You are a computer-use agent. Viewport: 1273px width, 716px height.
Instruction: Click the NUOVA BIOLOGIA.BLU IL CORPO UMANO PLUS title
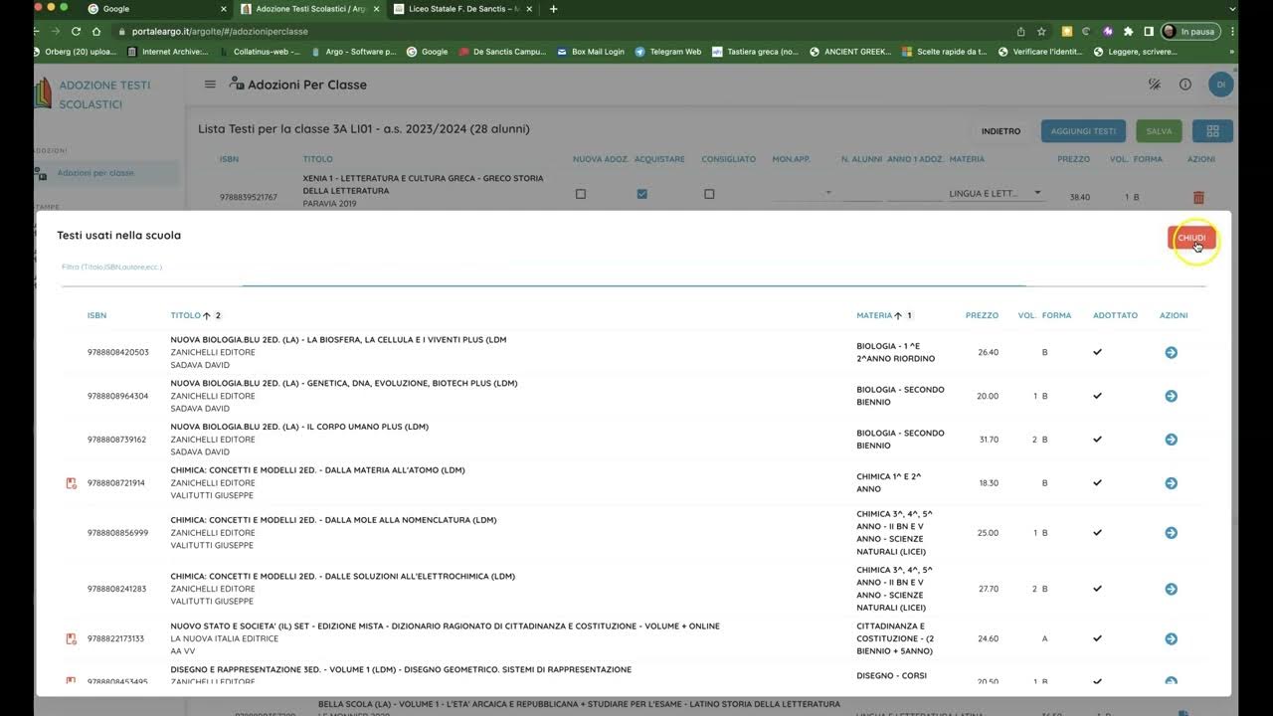pyautogui.click(x=299, y=427)
